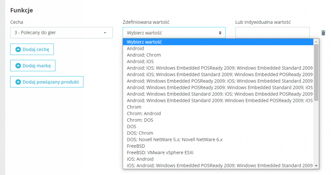The image size is (331, 175).
Task: Choose 'DOS' from the list
Action: pyautogui.click(x=131, y=126)
